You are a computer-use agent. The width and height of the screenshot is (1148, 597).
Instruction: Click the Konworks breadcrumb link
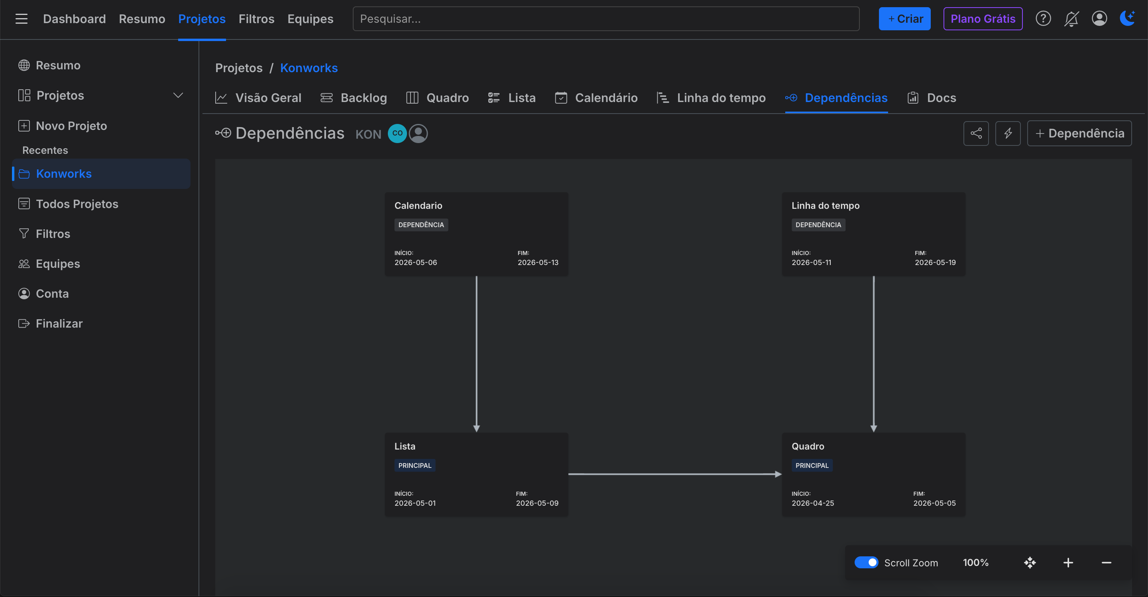[x=309, y=68]
